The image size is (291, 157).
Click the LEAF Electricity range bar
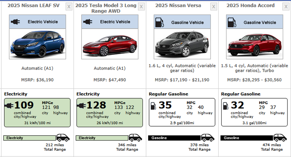click(30, 138)
